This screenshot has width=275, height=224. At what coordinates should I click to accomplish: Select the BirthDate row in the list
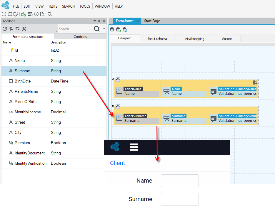(54, 81)
